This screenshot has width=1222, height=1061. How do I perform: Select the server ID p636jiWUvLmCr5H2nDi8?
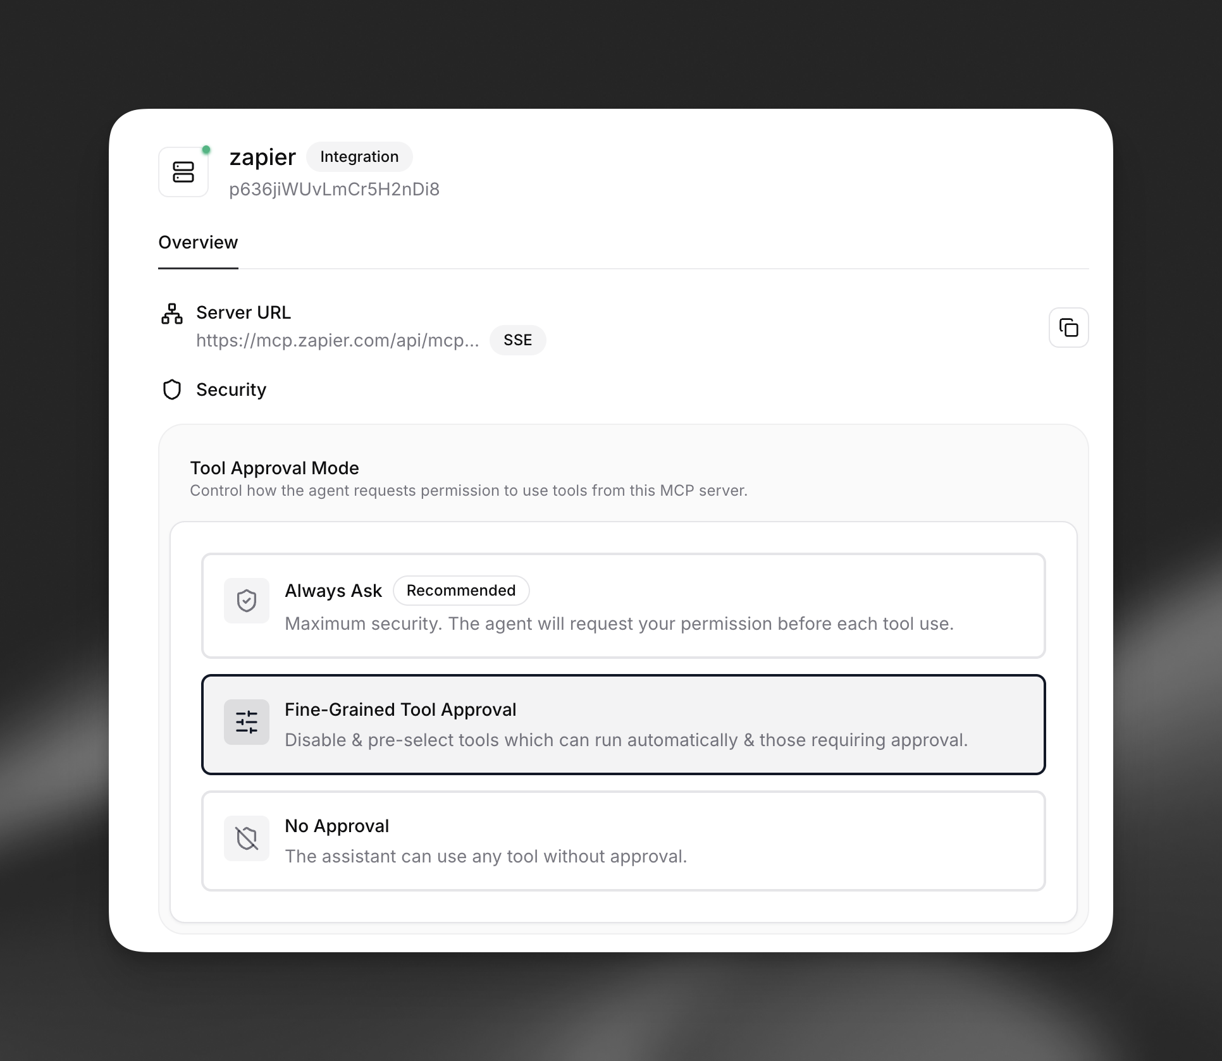click(x=334, y=189)
